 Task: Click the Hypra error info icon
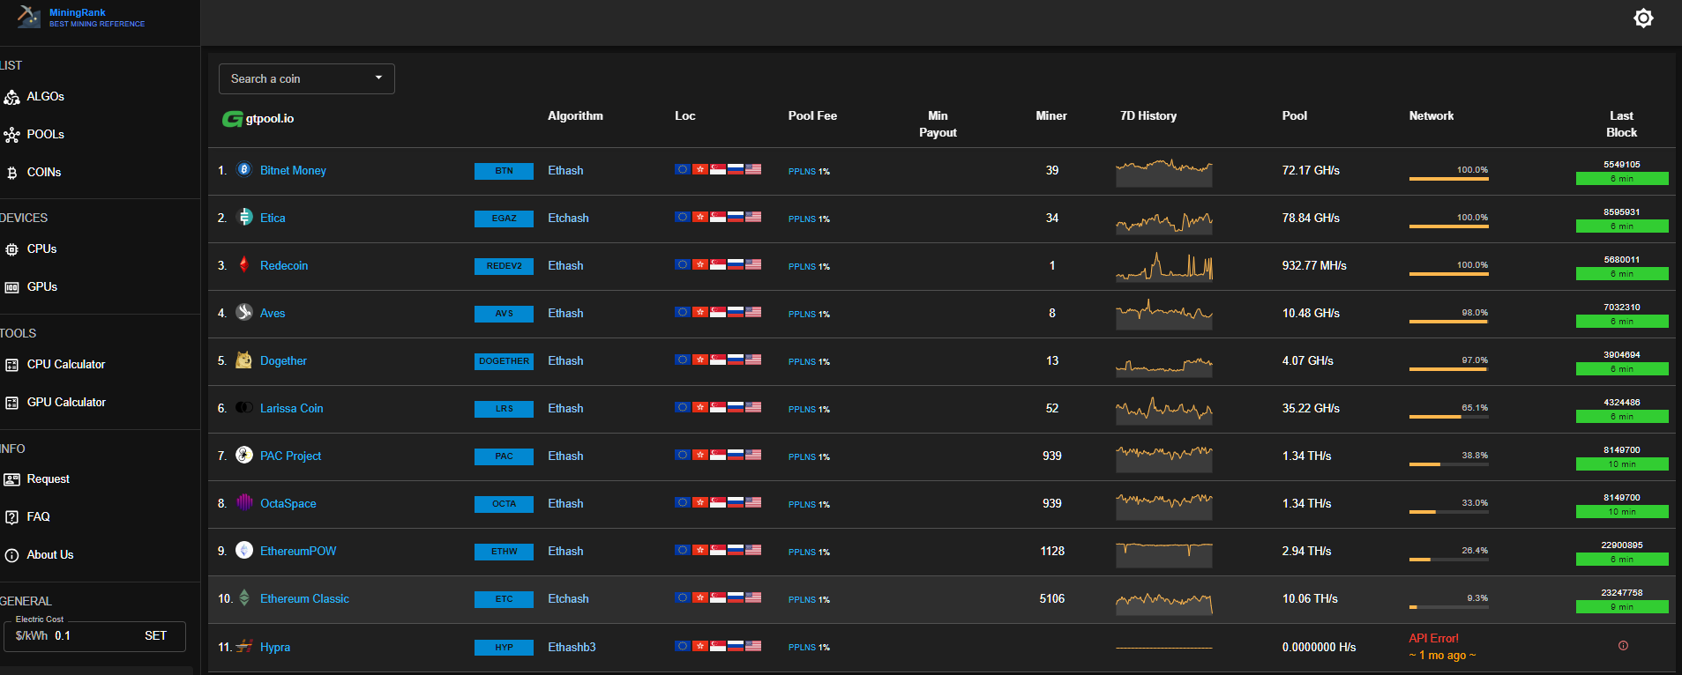coord(1623,646)
